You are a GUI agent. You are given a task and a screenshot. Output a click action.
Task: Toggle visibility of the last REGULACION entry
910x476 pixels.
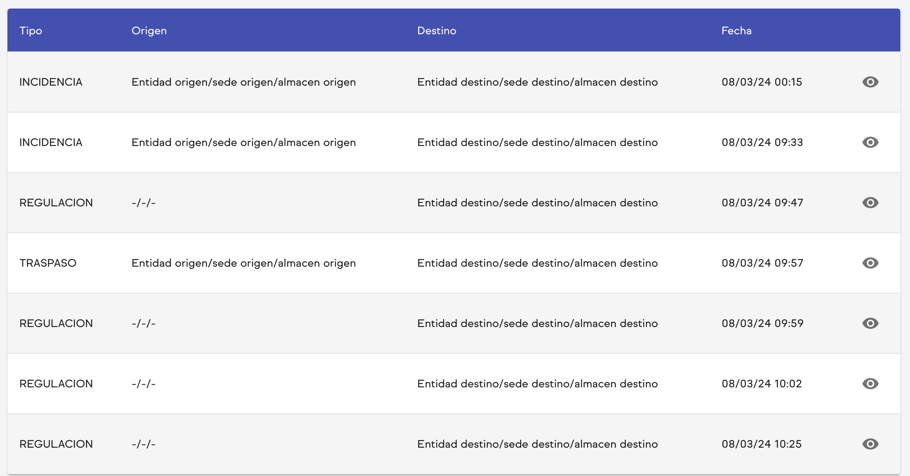click(871, 444)
